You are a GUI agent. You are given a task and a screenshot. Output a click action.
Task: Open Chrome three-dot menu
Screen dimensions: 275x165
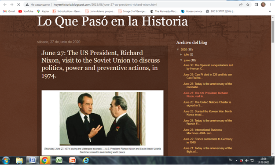click(270, 4)
